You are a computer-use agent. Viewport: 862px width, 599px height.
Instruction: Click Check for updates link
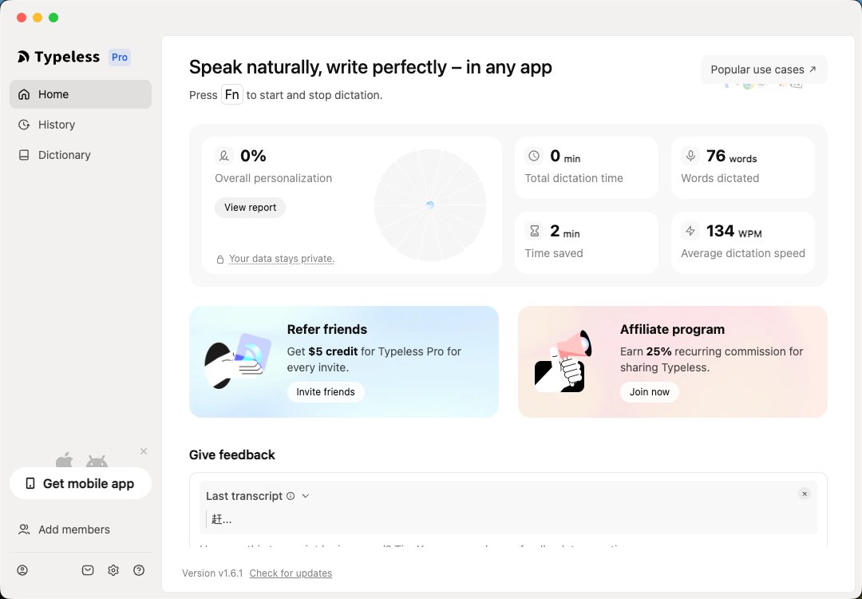pyautogui.click(x=291, y=573)
